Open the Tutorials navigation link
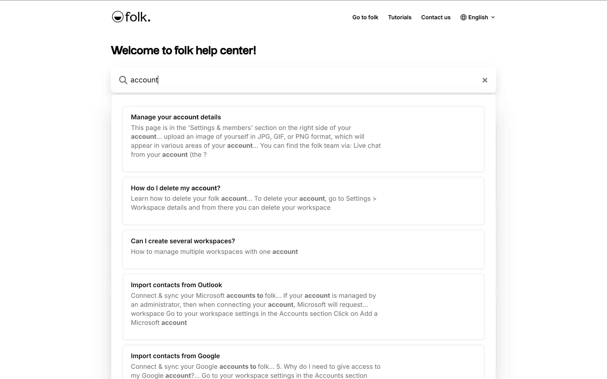 tap(400, 17)
